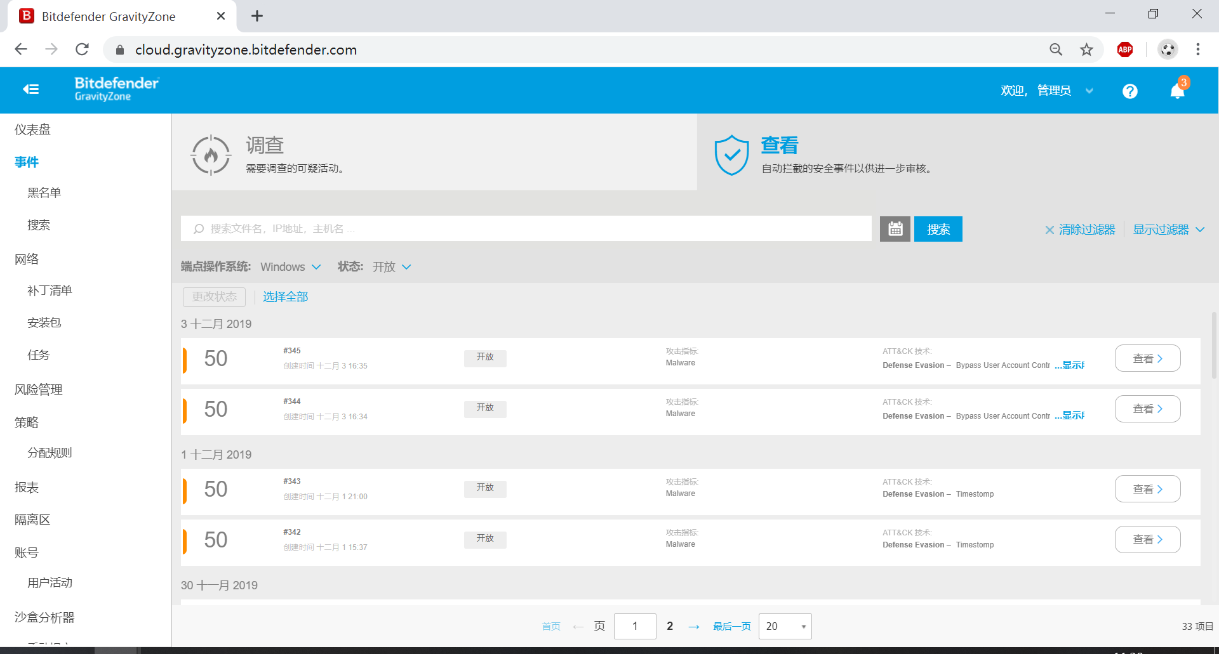Open 沙盒分析器 in the sidebar
The width and height of the screenshot is (1219, 654).
tap(44, 617)
